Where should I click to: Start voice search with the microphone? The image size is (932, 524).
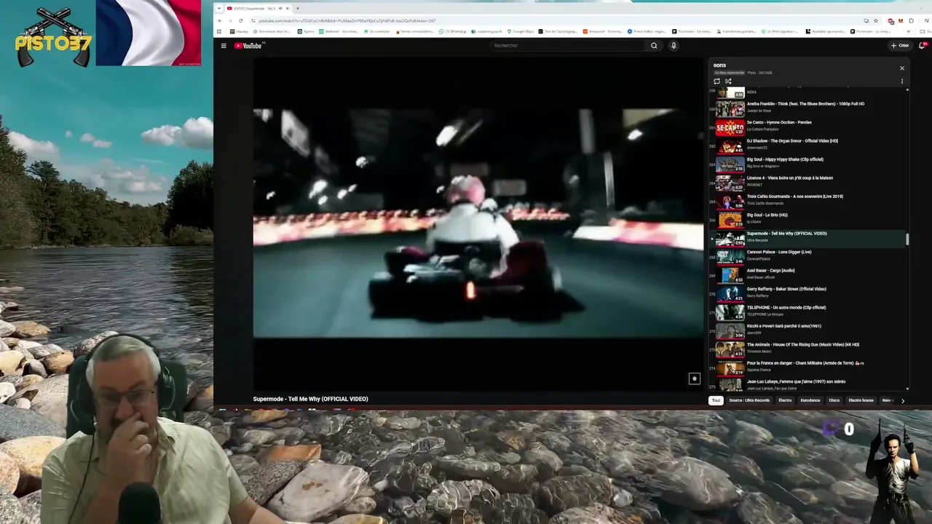(x=674, y=46)
